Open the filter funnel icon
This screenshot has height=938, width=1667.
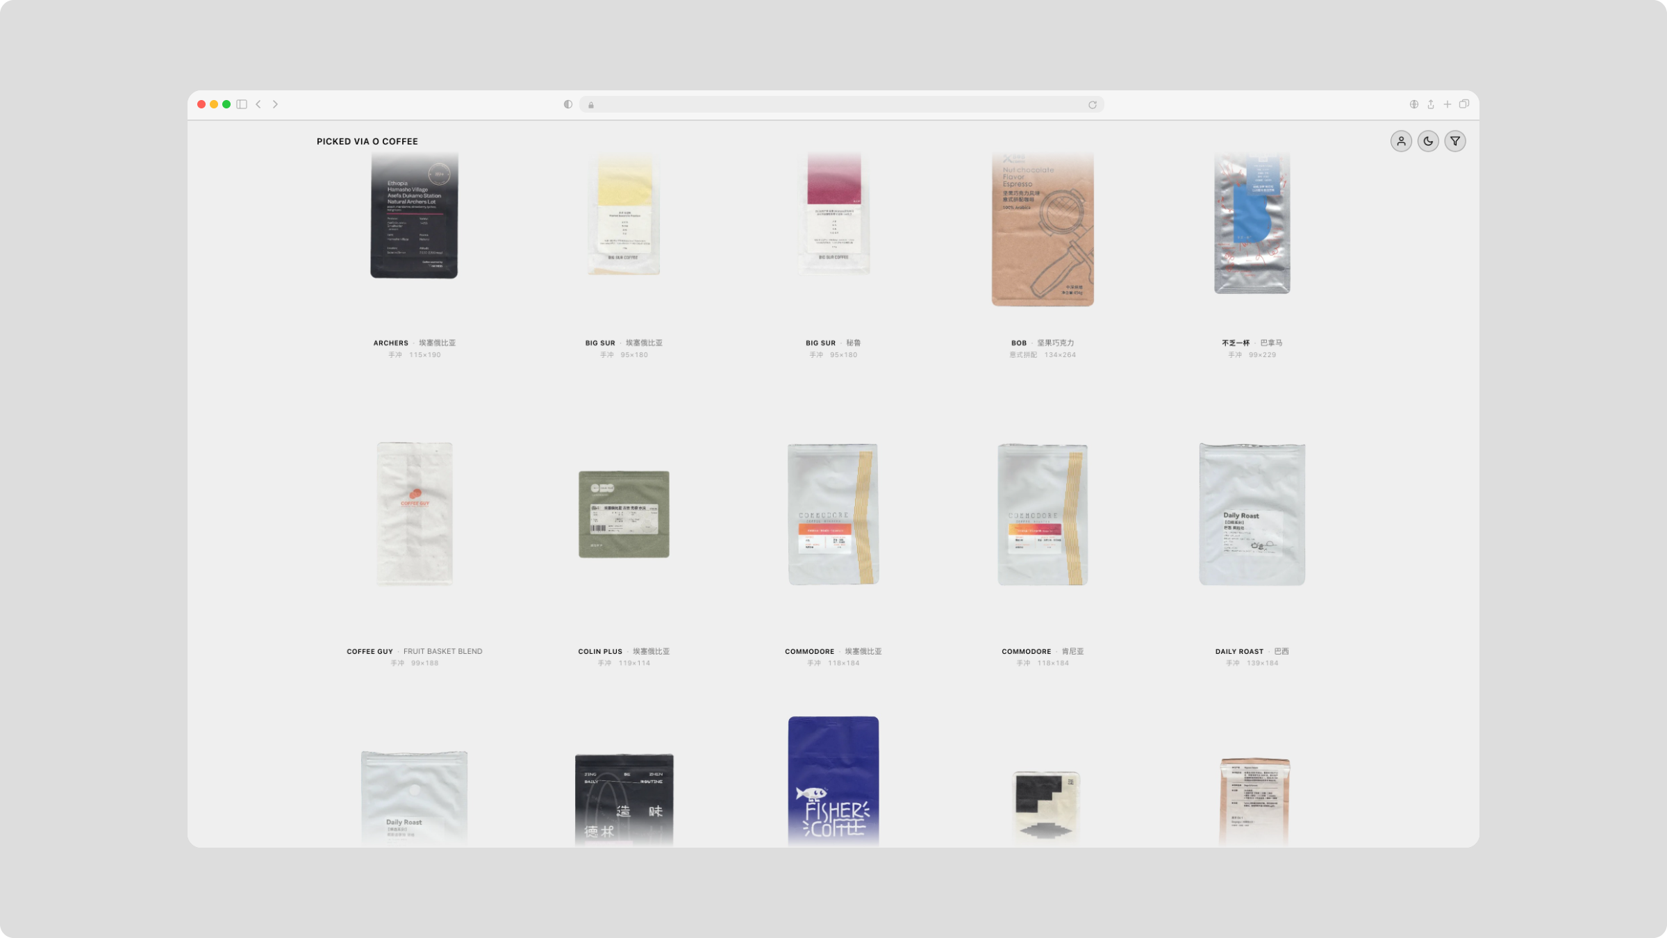point(1455,141)
